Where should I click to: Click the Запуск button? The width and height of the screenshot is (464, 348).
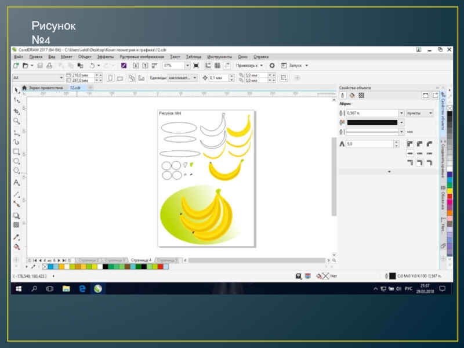(x=296, y=66)
